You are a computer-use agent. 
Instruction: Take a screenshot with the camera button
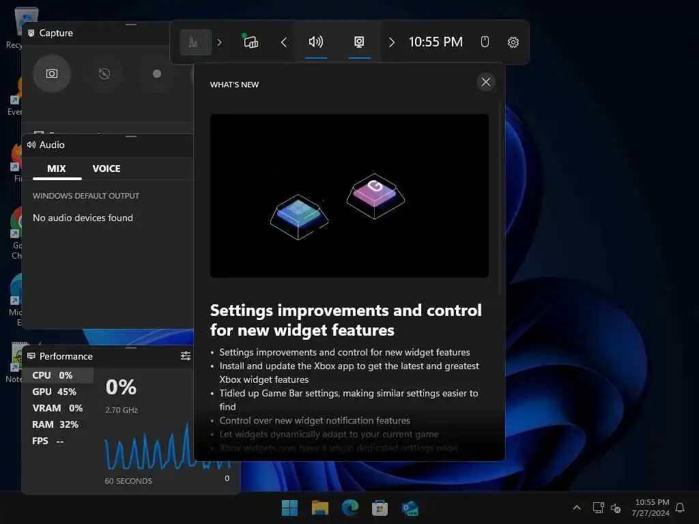click(52, 74)
